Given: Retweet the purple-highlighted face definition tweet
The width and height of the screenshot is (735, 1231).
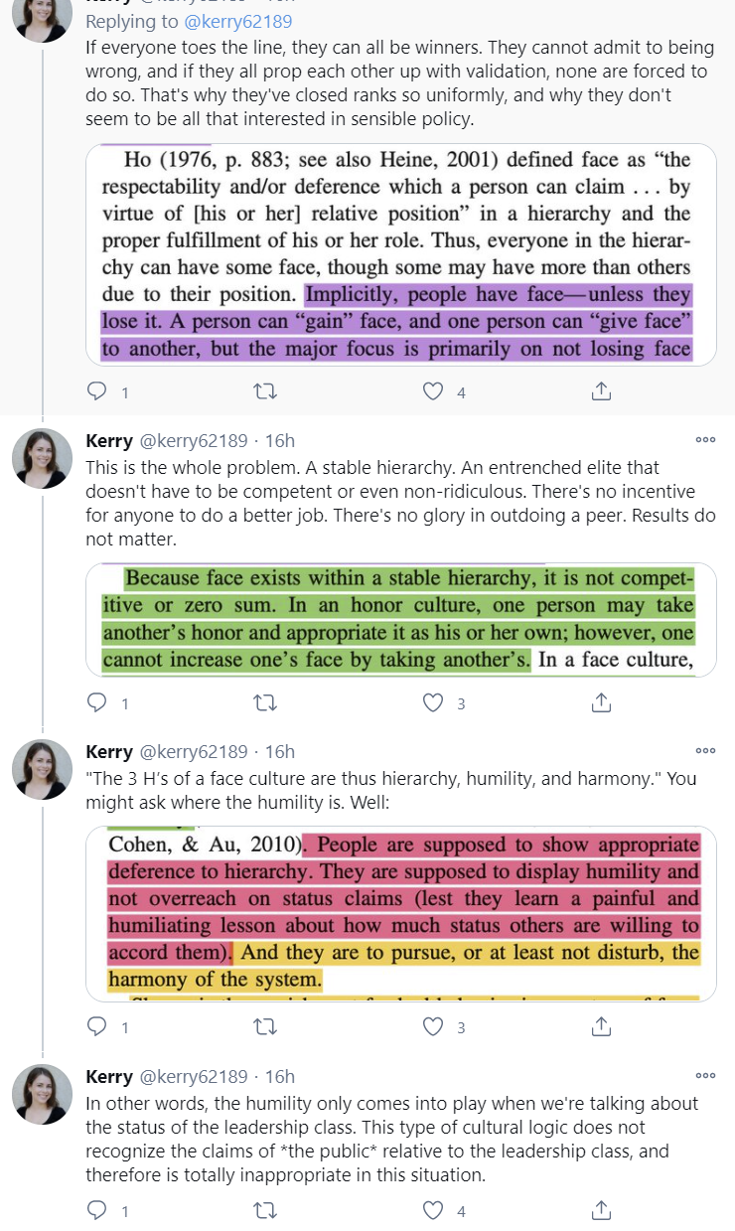Looking at the screenshot, I should [264, 391].
